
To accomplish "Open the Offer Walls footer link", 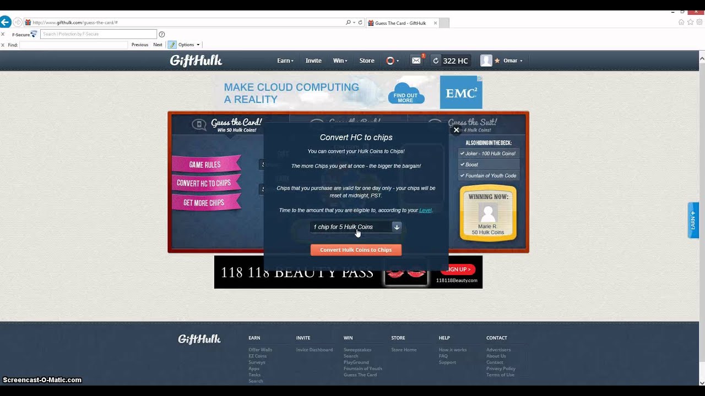I will tap(260, 350).
